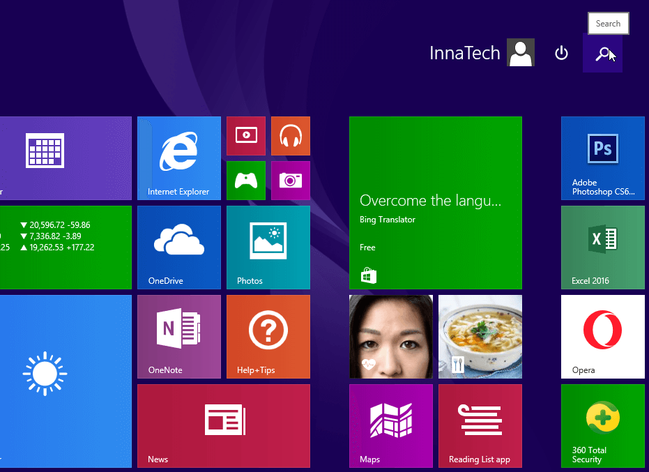Click the Store bag icon in Translator tile
Screen dimensions: 649x472
tap(368, 275)
